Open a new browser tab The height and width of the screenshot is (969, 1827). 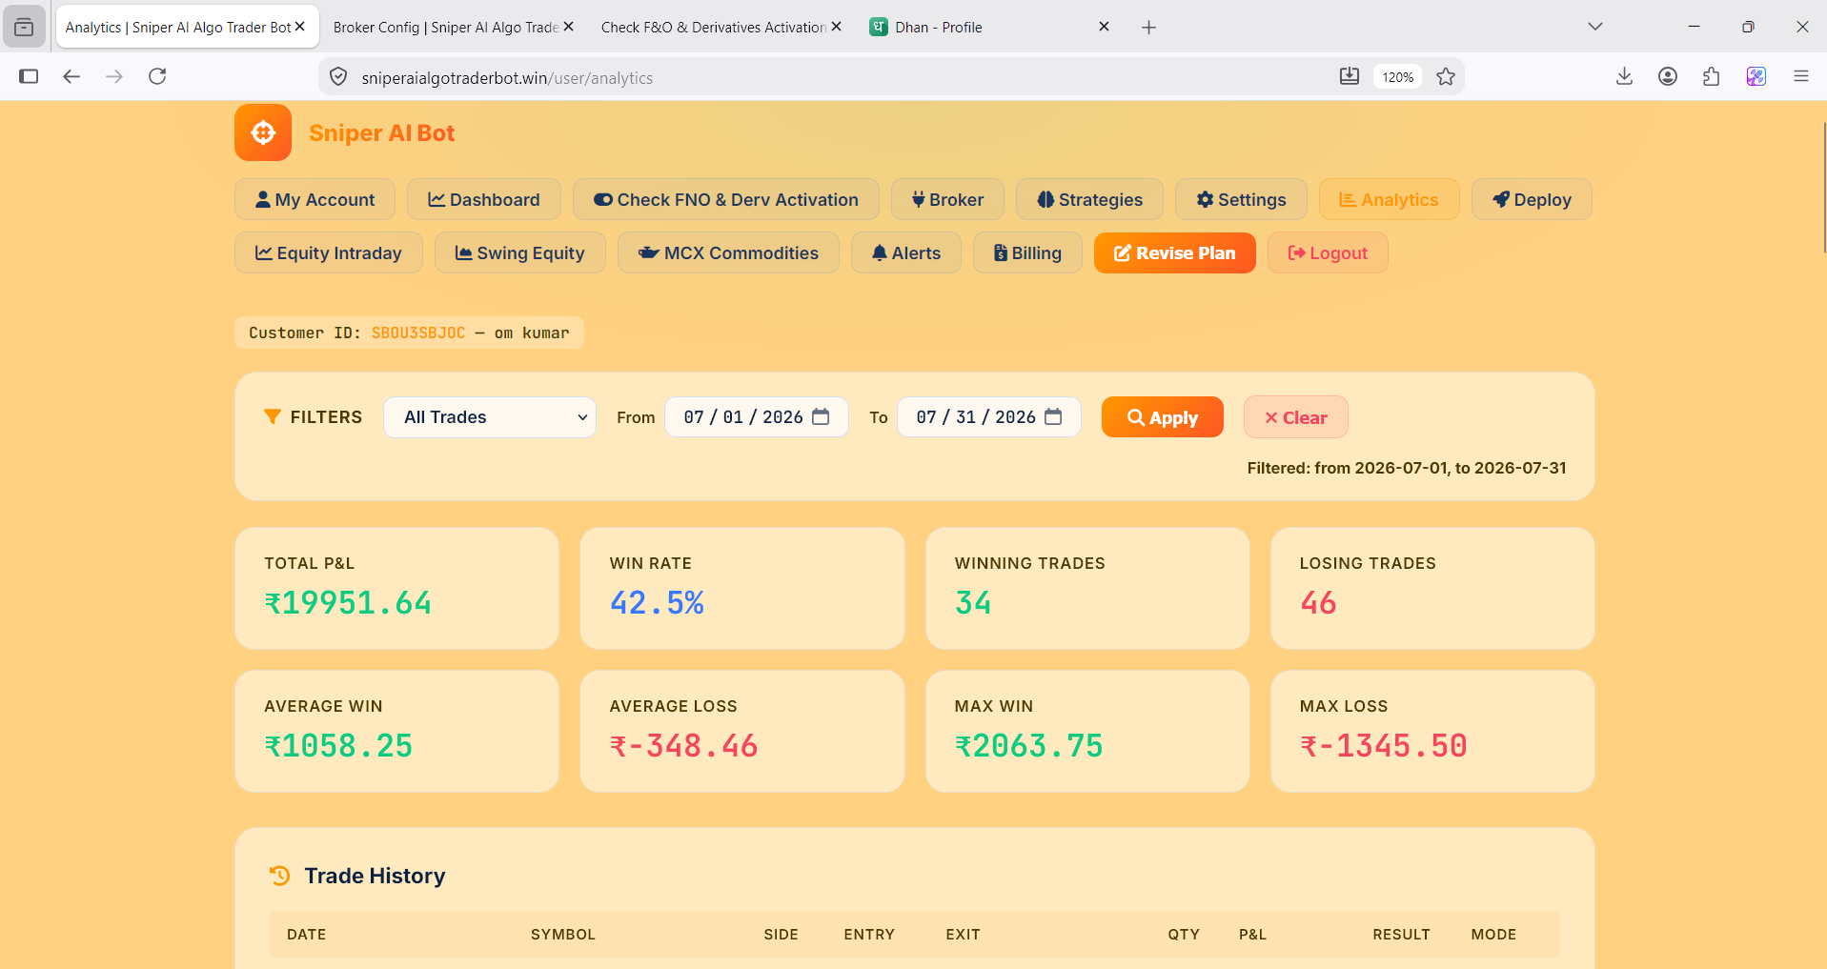1148,28
